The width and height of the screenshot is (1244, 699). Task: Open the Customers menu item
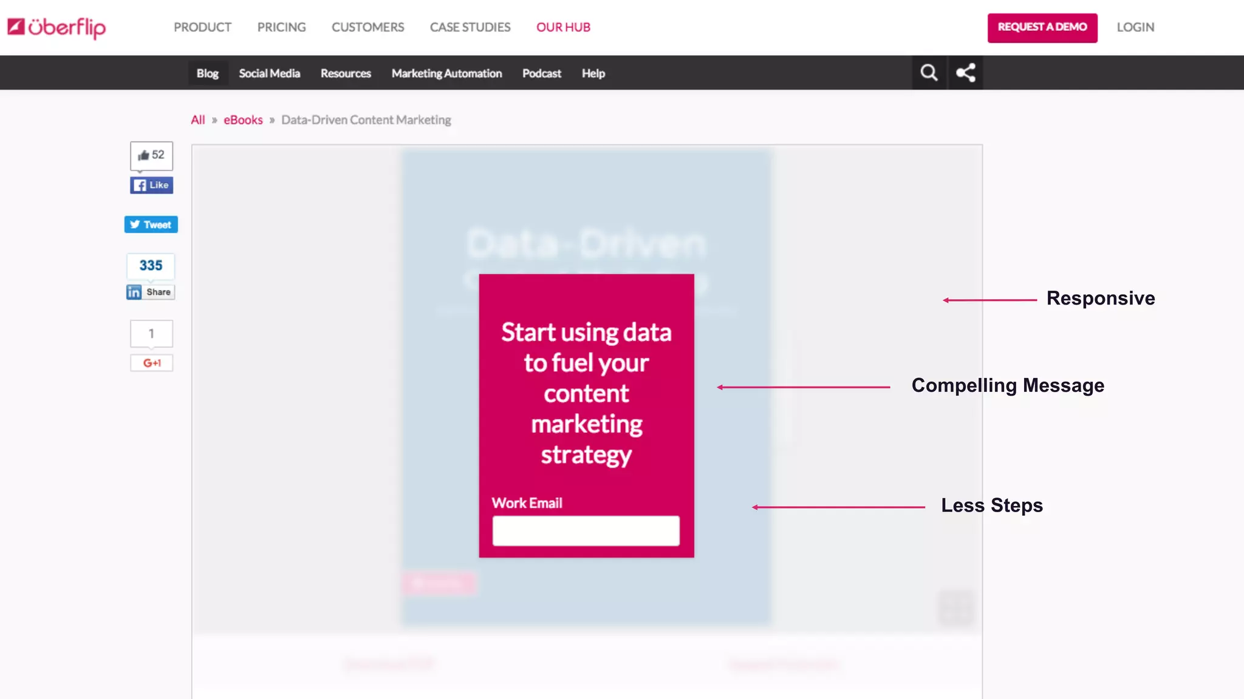(x=367, y=27)
